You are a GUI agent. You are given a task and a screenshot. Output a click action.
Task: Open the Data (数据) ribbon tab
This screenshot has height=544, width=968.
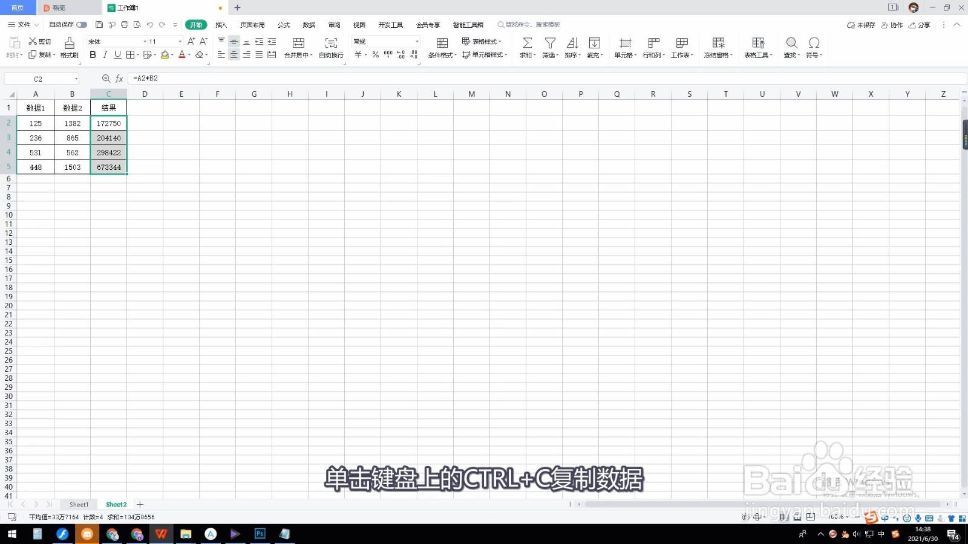(x=309, y=25)
